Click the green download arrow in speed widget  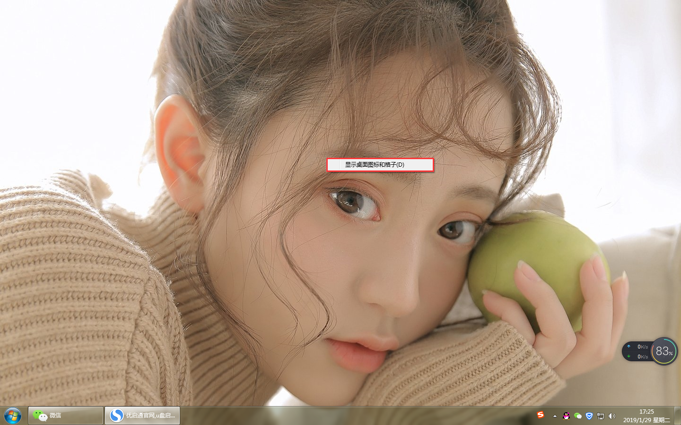click(x=629, y=356)
